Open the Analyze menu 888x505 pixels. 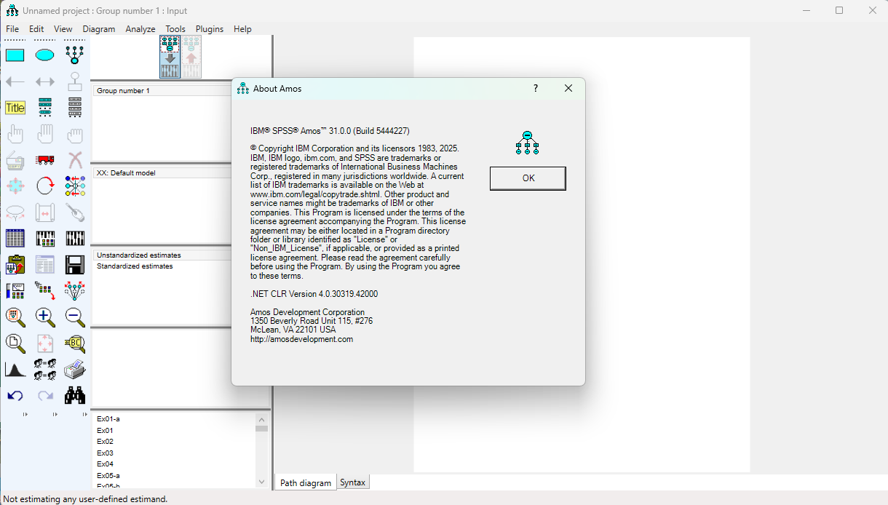[140, 29]
